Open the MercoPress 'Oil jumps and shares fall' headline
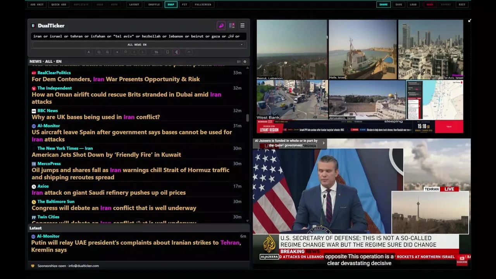 [x=131, y=174]
